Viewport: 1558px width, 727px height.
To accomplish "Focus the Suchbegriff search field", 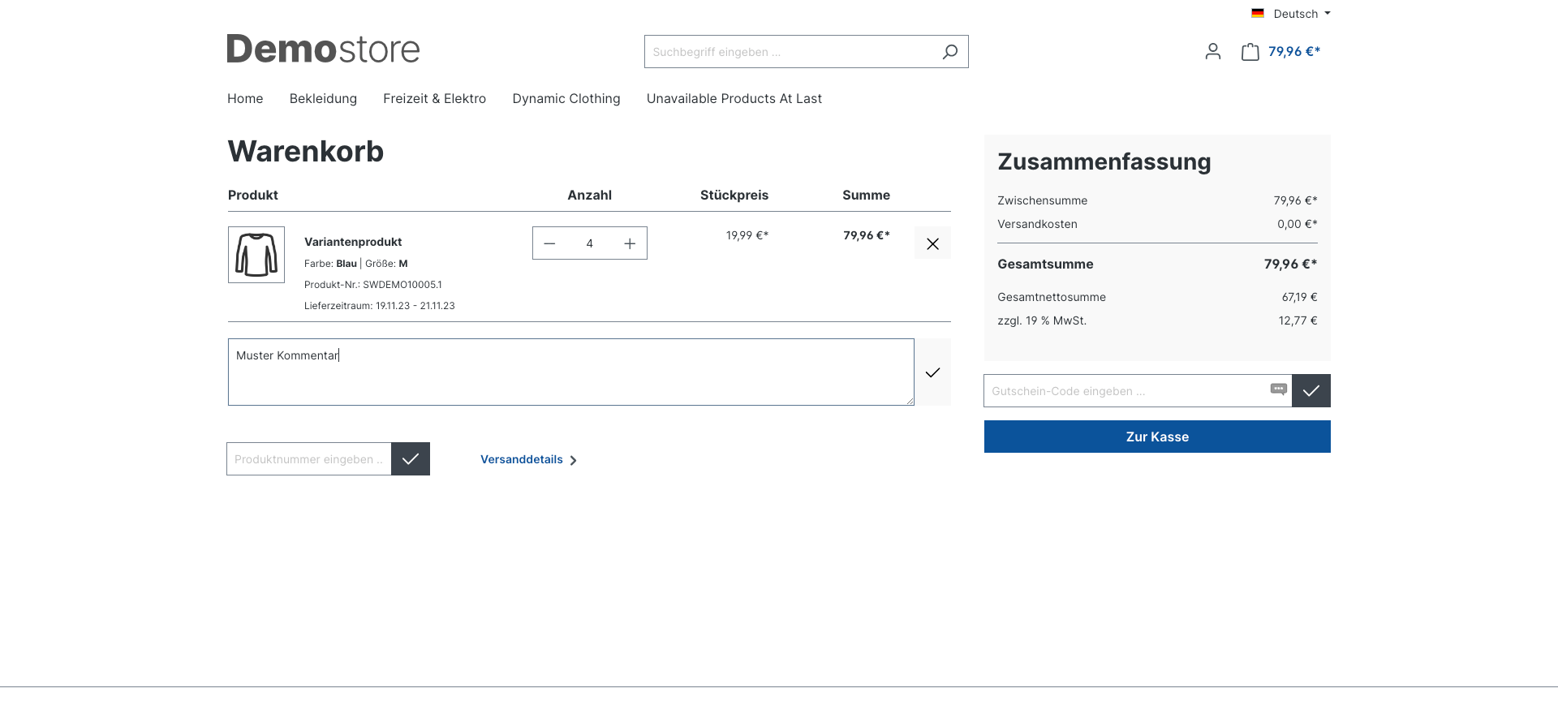I will click(x=791, y=52).
